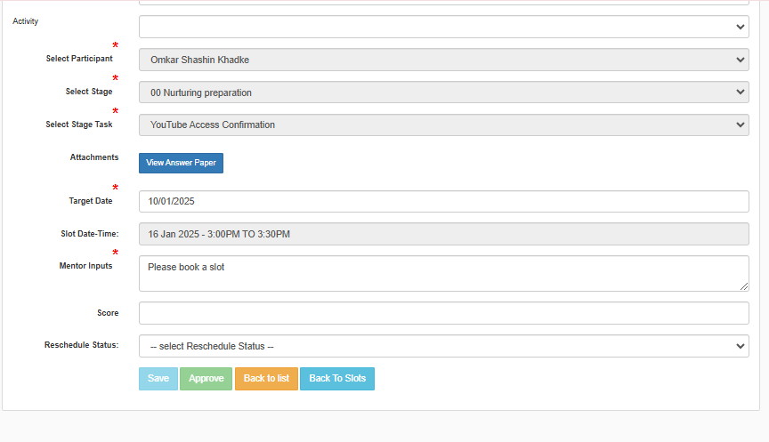Click the green Approve button

[x=206, y=379]
